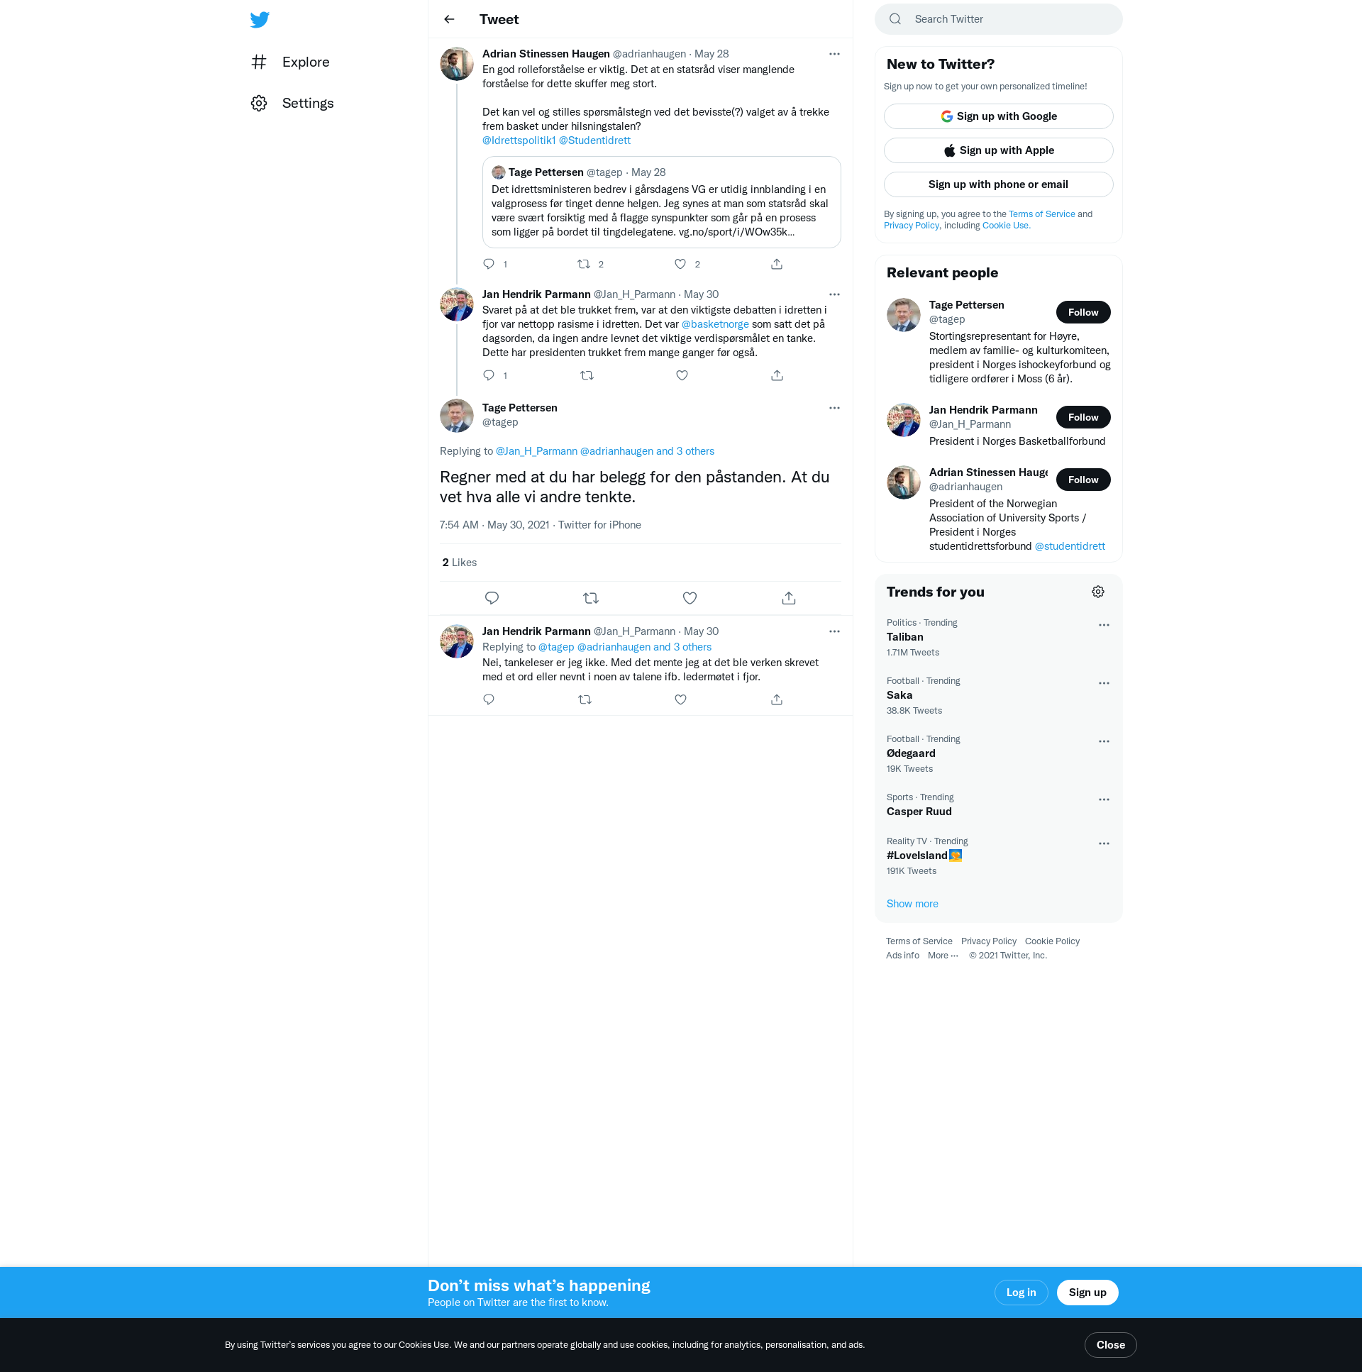Open the Saka trend
1362x1372 pixels.
coord(997,696)
